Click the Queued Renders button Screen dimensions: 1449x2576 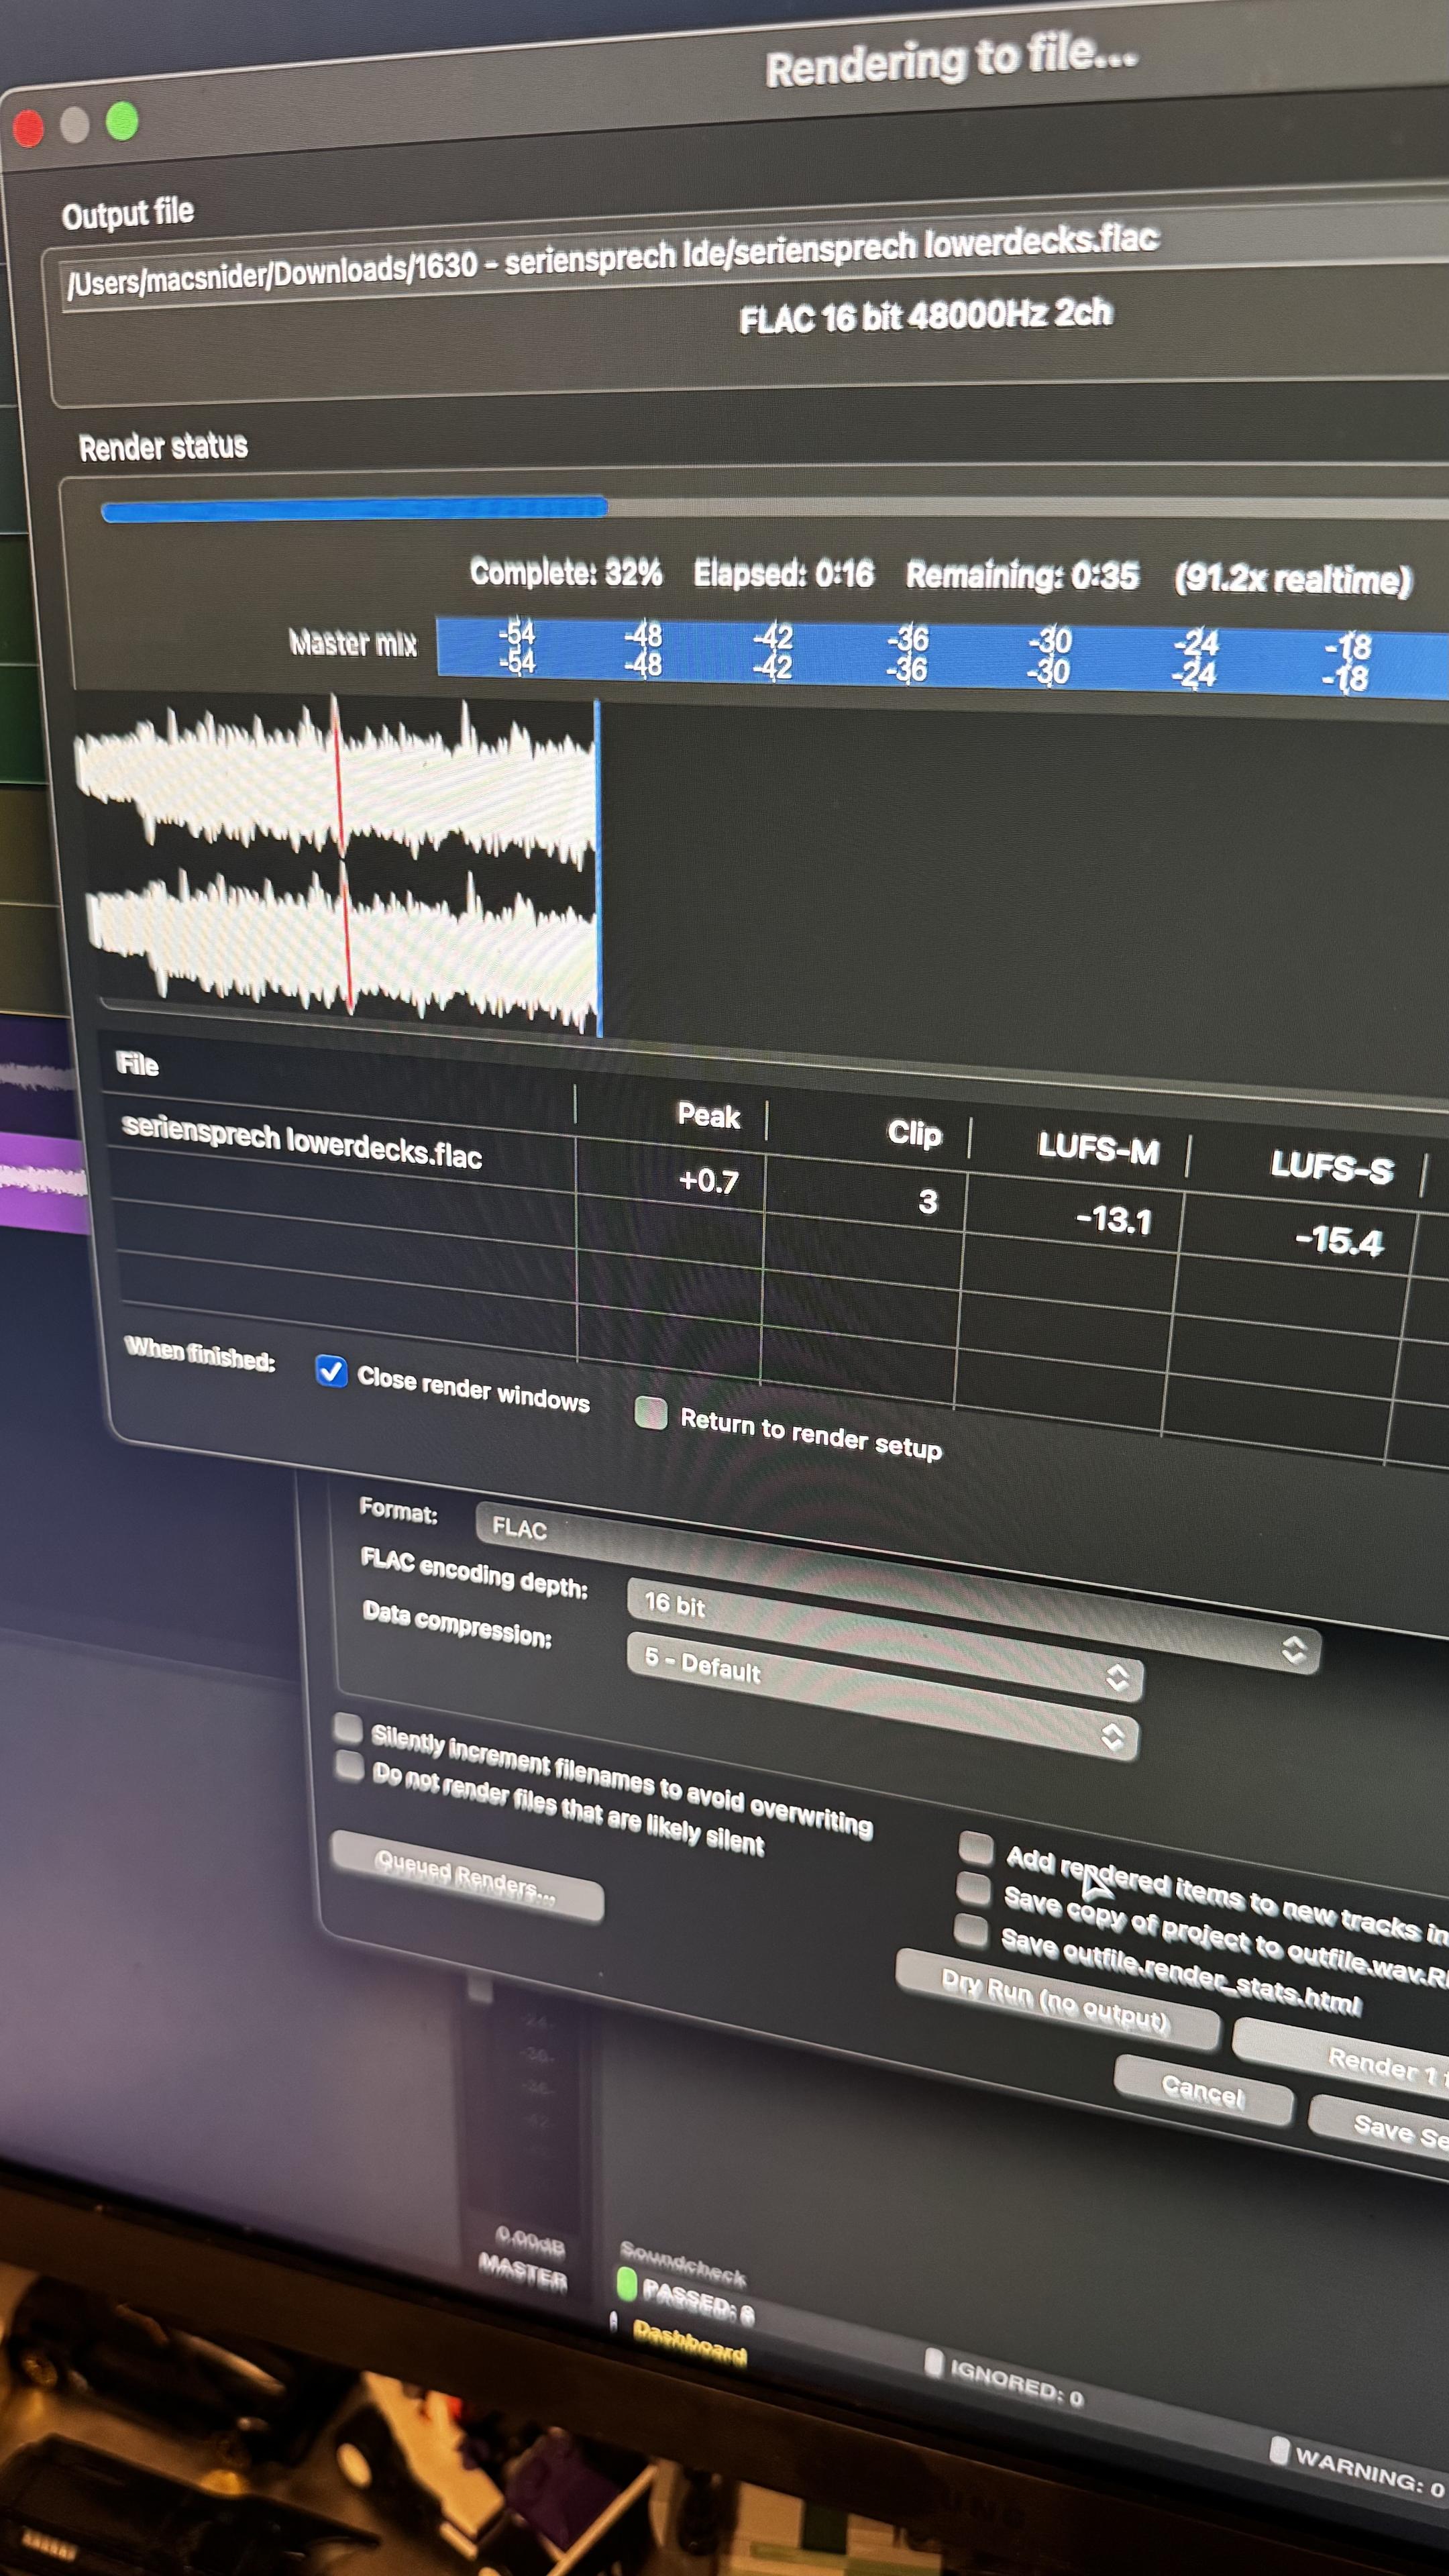pos(467,1877)
